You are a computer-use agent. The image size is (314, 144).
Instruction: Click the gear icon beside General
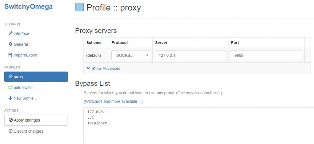(10, 44)
